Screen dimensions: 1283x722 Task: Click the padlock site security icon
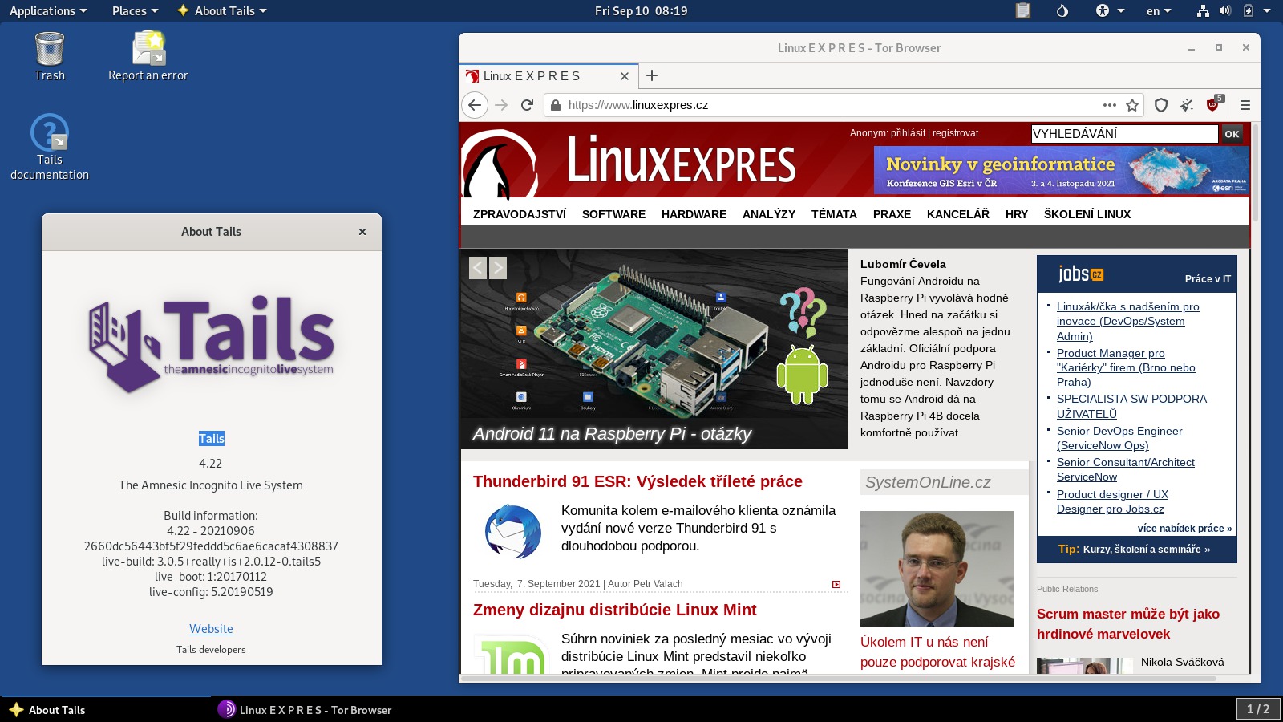(x=555, y=105)
